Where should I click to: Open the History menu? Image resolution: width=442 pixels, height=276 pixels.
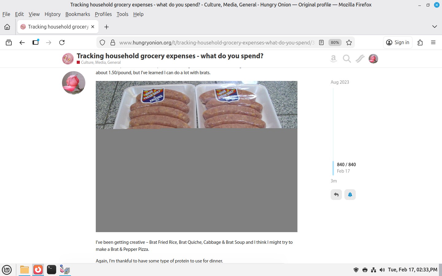point(52,14)
